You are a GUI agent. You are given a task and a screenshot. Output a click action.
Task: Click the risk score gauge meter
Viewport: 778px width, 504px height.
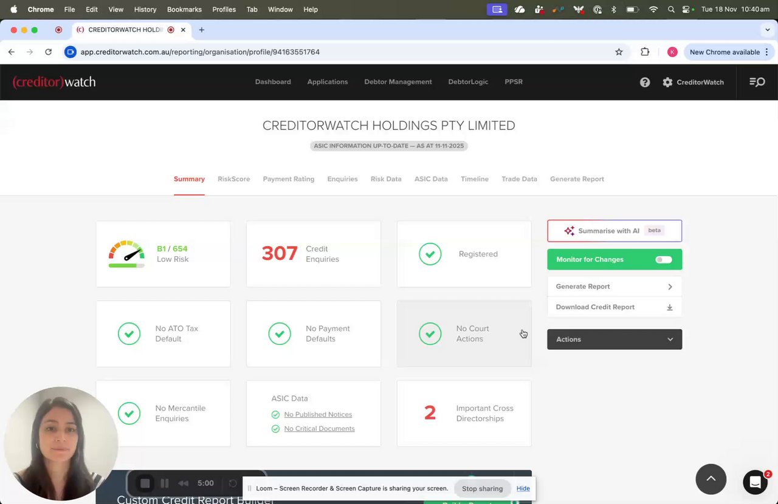126,254
